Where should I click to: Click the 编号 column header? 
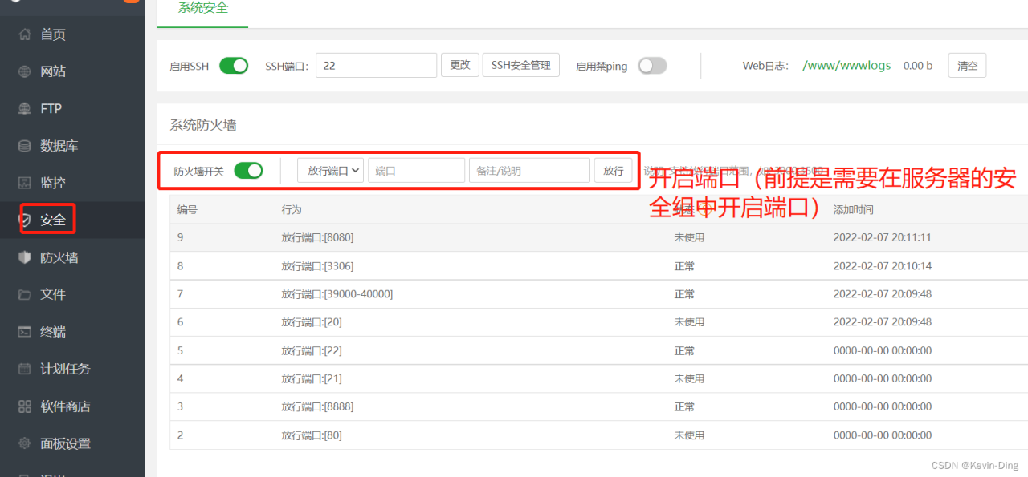[187, 209]
